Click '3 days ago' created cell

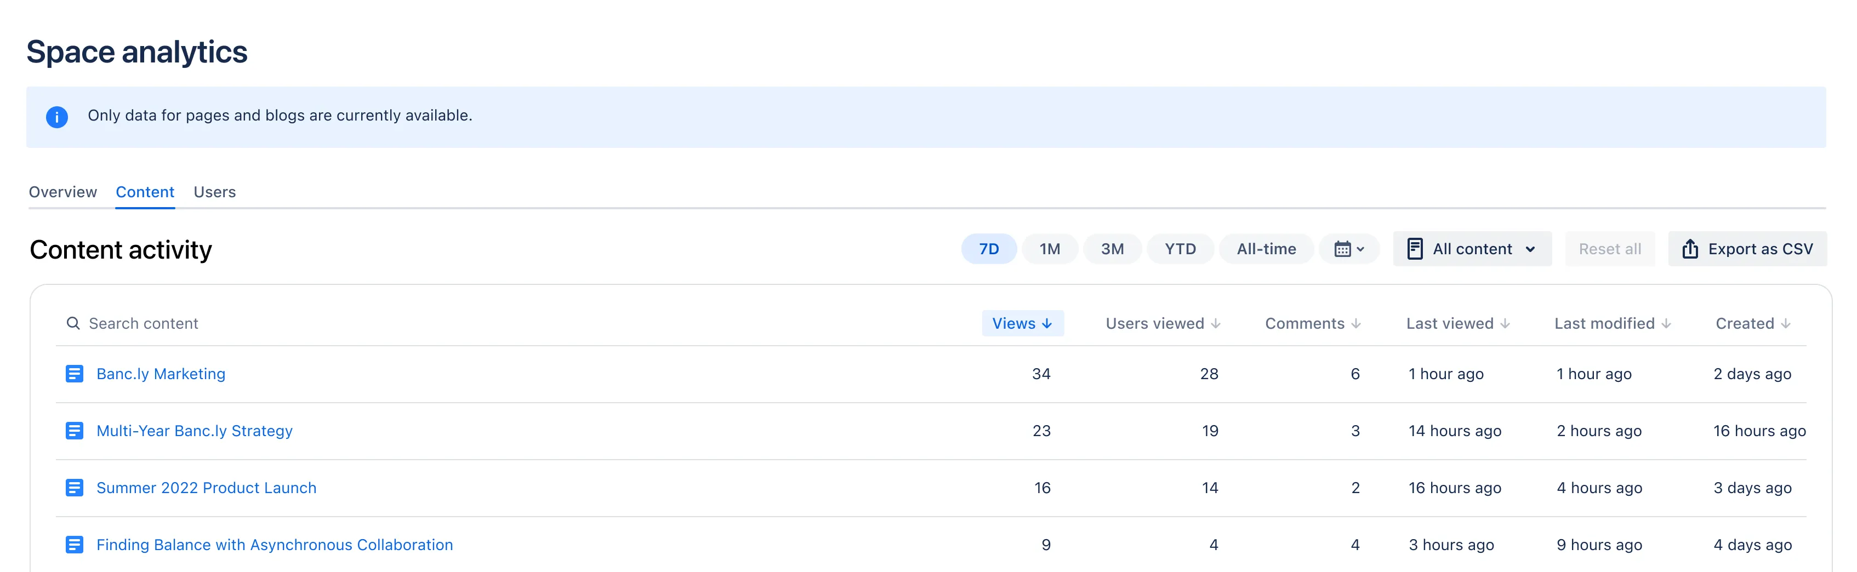[x=1752, y=488]
